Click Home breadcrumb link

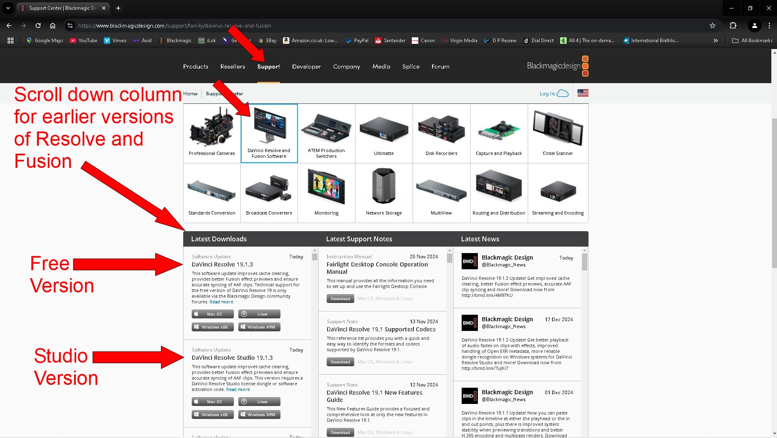tap(190, 94)
